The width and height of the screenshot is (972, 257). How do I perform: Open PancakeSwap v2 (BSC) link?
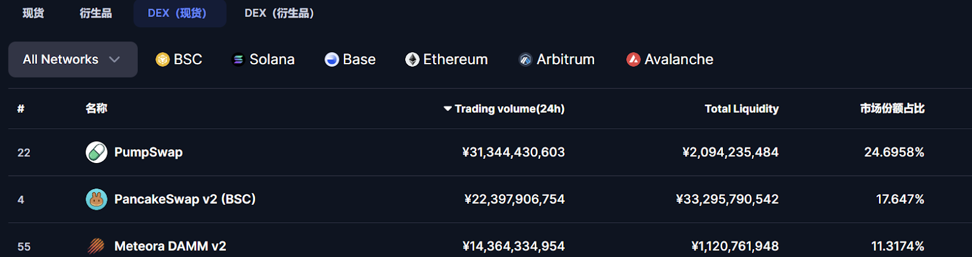(x=185, y=199)
